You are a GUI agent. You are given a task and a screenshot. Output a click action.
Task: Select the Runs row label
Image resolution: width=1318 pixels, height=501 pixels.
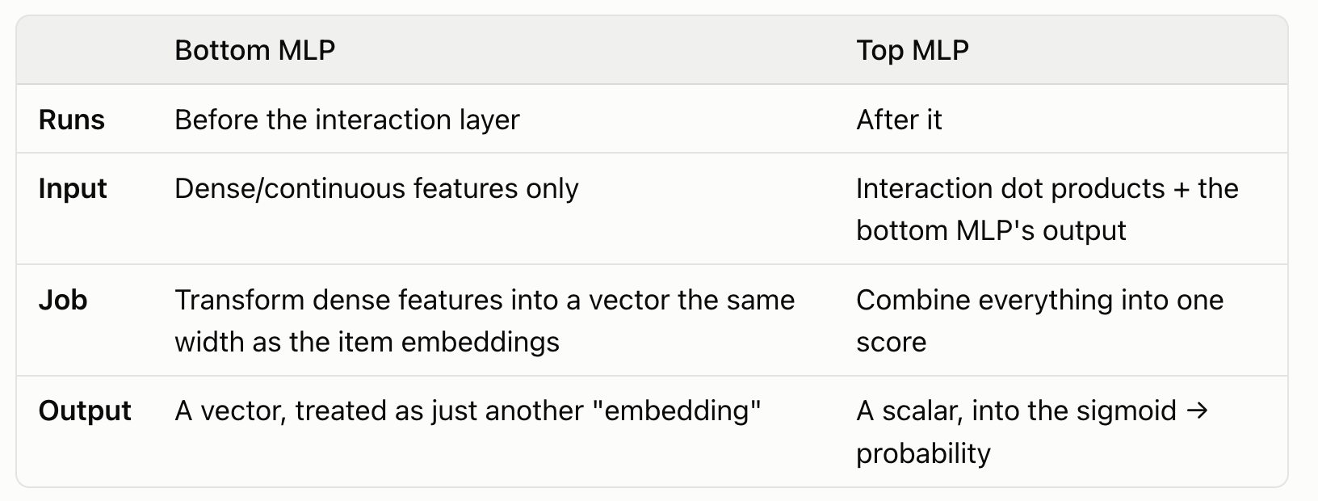pyautogui.click(x=72, y=120)
